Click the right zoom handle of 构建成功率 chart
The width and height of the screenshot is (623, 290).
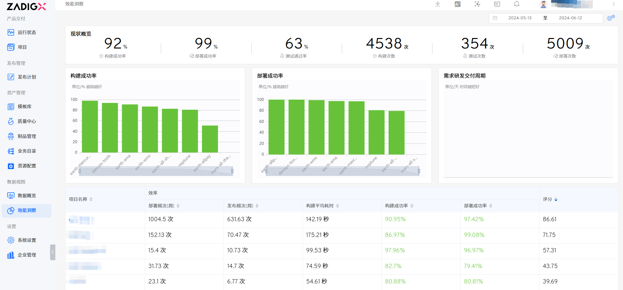[232, 171]
